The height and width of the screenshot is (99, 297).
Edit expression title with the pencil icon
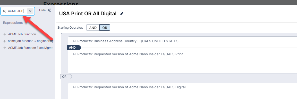[x=122, y=14]
